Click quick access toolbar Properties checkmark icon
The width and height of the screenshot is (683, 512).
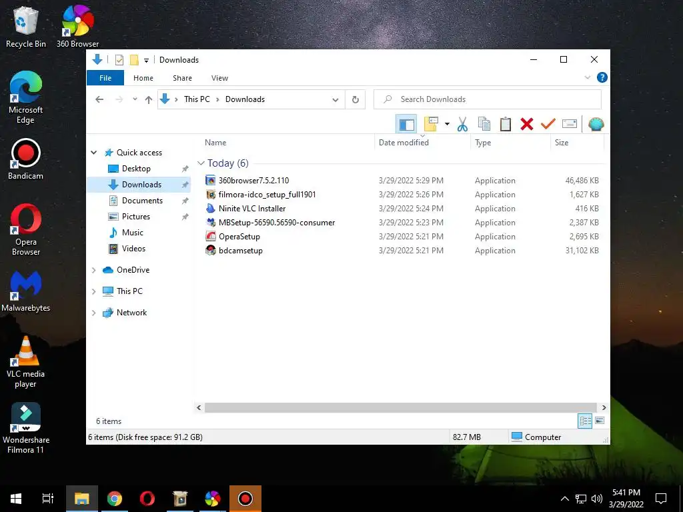click(119, 59)
